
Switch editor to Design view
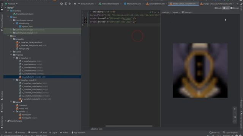click(235, 8)
